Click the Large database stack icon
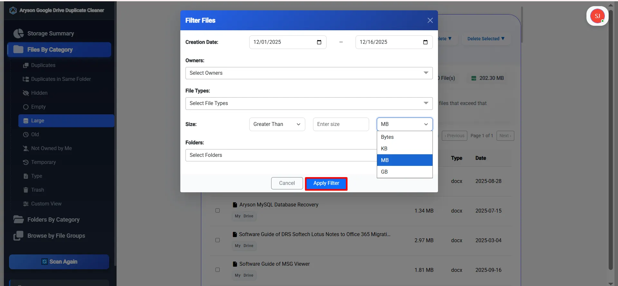The width and height of the screenshot is (618, 286). click(x=26, y=121)
